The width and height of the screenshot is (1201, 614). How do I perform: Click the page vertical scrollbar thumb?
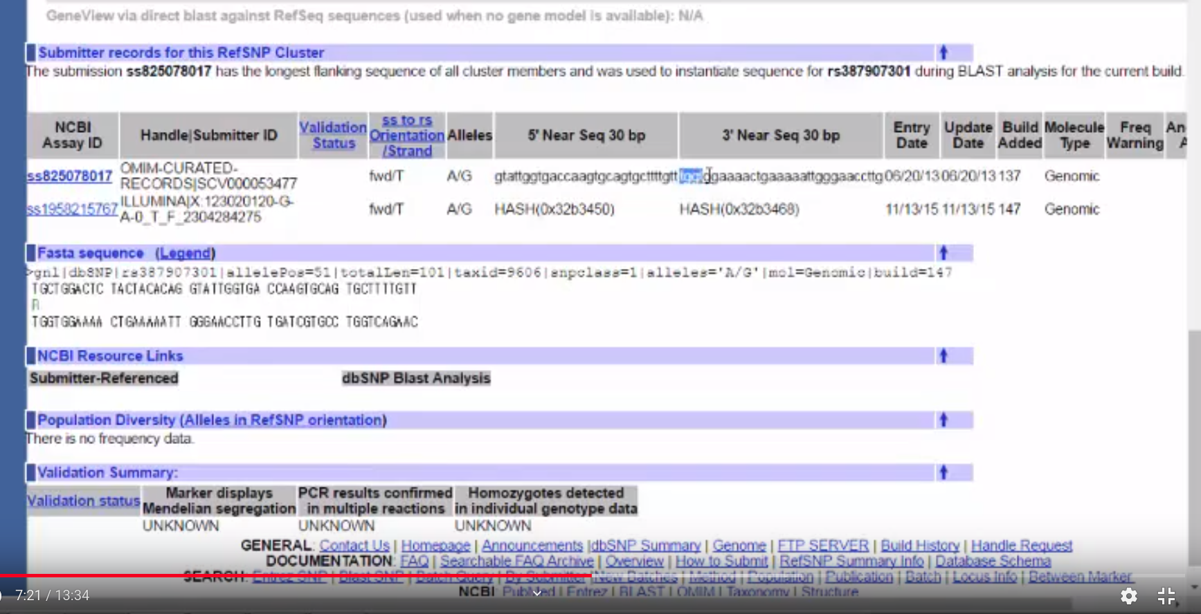(1194, 449)
